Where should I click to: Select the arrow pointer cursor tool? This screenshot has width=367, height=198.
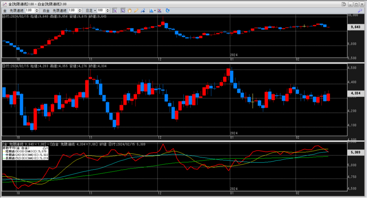tap(123, 11)
